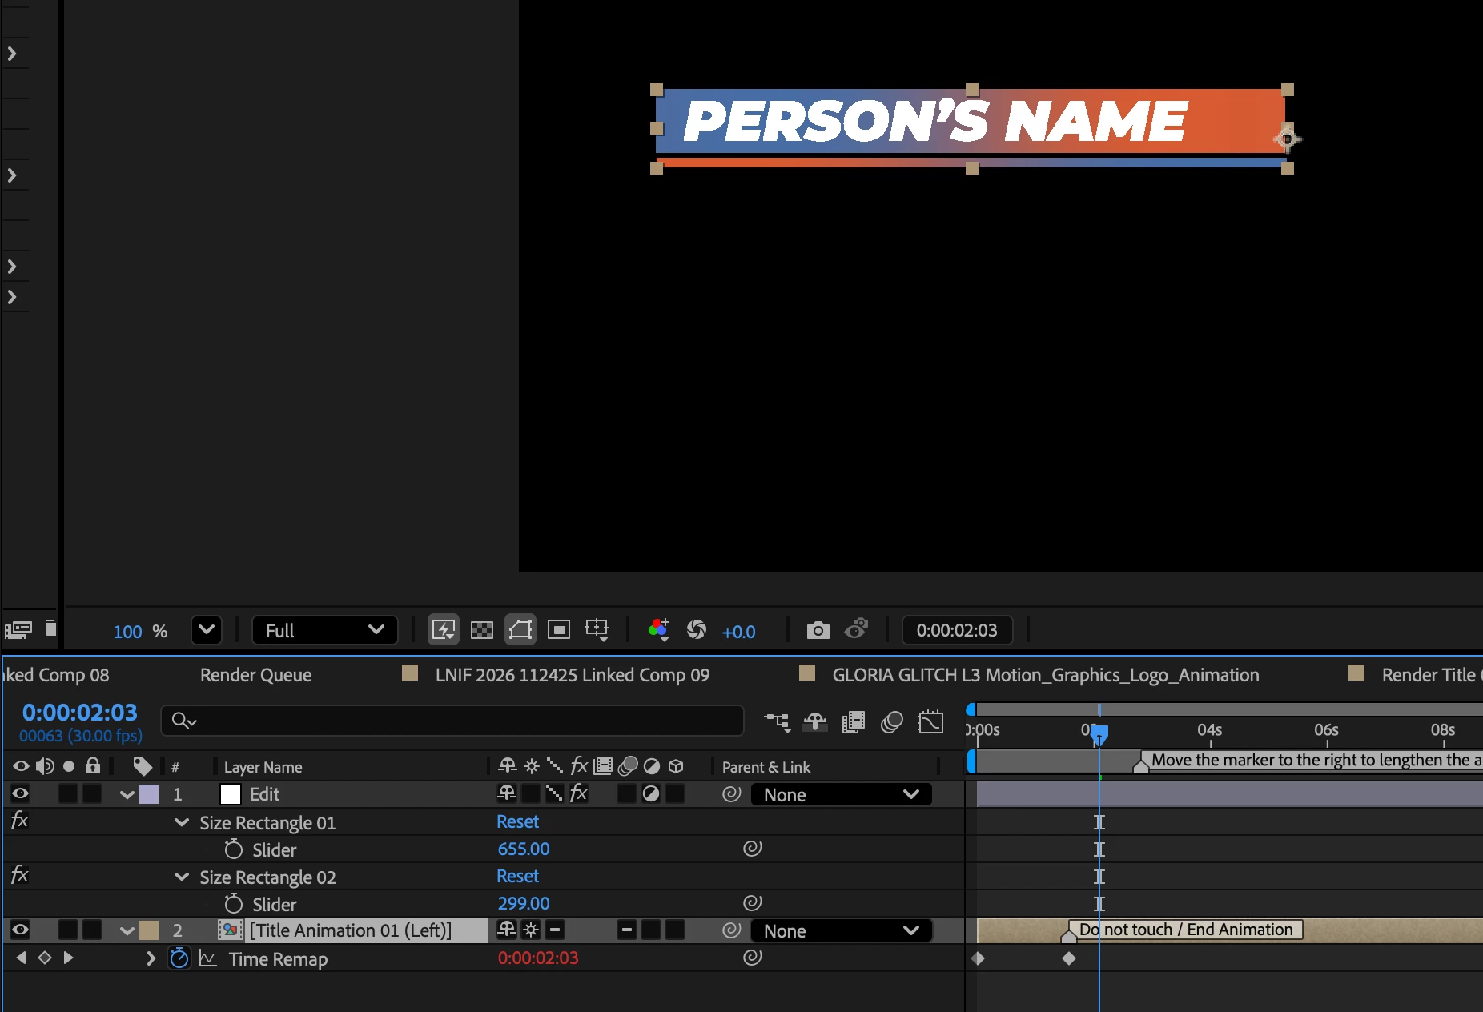Click Reset for Size Rectangle 02
This screenshot has width=1483, height=1012.
(517, 877)
